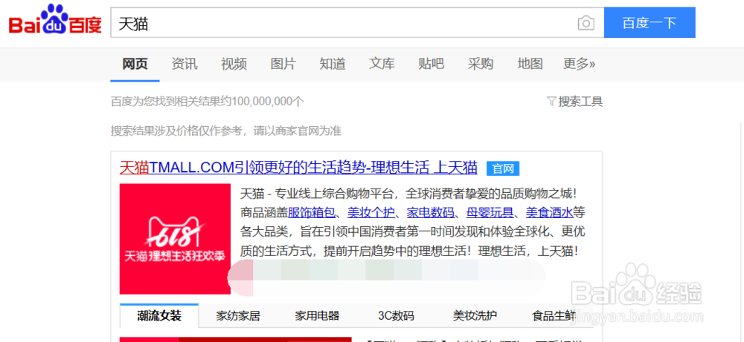Select the 美妆洗护 category tab
The width and height of the screenshot is (744, 342).
click(475, 316)
